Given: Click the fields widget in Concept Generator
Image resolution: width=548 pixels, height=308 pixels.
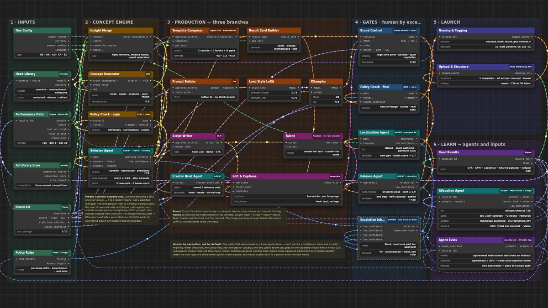Looking at the screenshot, I should click(x=121, y=95).
